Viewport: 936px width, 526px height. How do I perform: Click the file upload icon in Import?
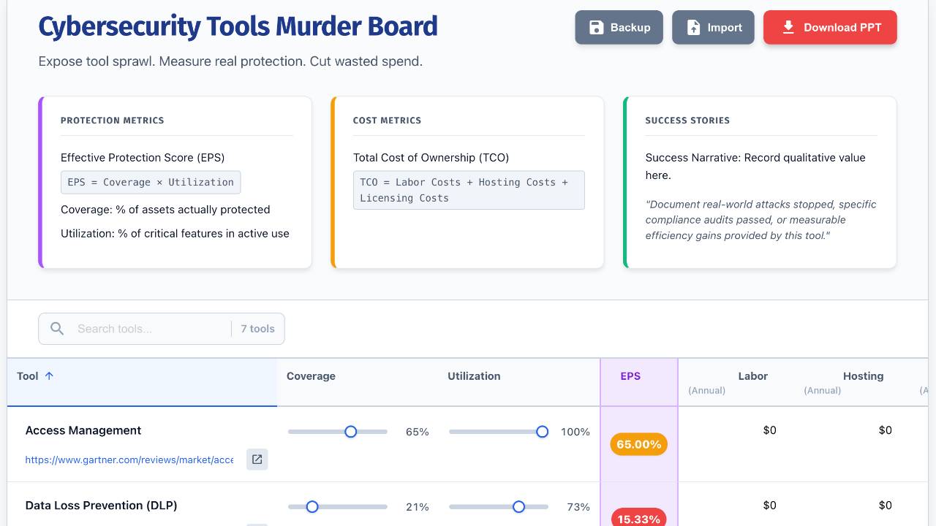693,28
